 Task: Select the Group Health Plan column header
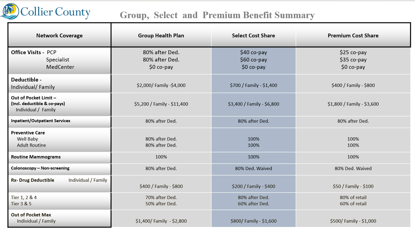pyautogui.click(x=161, y=35)
